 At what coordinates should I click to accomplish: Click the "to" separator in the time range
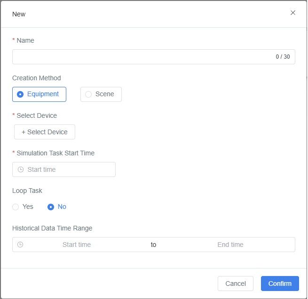click(154, 245)
